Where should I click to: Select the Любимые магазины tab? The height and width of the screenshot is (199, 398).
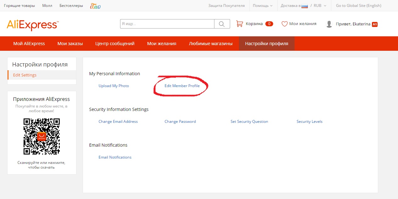pos(211,44)
